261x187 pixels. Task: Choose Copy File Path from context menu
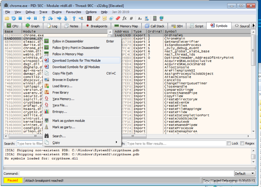click(82, 73)
